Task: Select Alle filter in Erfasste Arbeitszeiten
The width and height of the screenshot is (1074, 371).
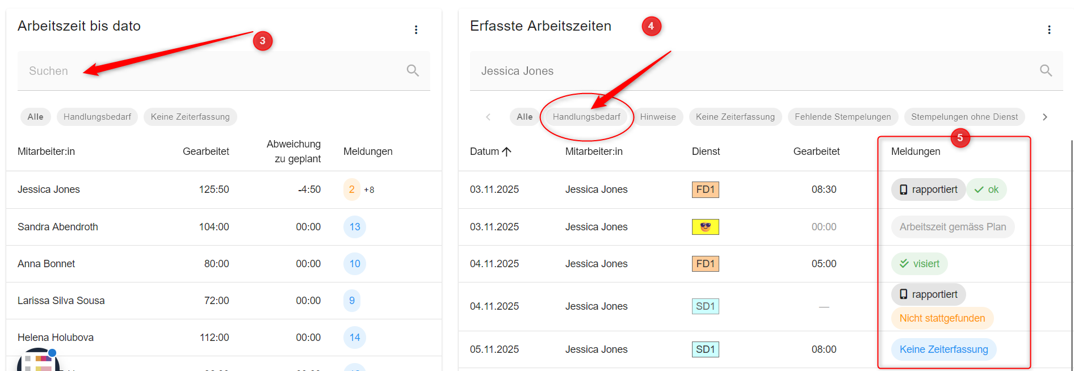Action: pos(525,117)
